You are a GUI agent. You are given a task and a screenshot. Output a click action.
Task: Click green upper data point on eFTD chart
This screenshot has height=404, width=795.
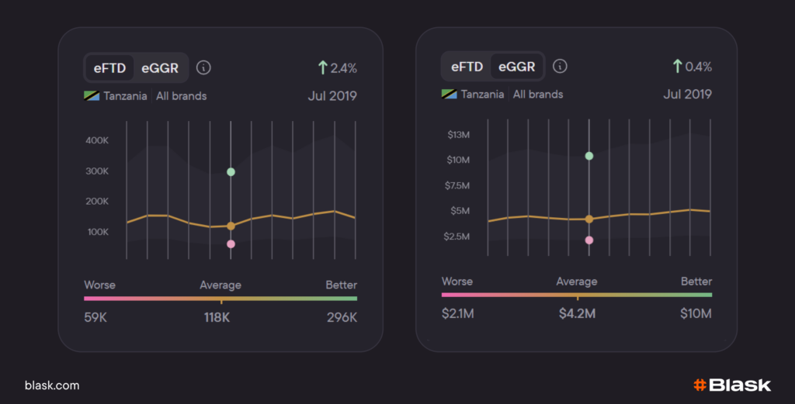[x=231, y=171]
